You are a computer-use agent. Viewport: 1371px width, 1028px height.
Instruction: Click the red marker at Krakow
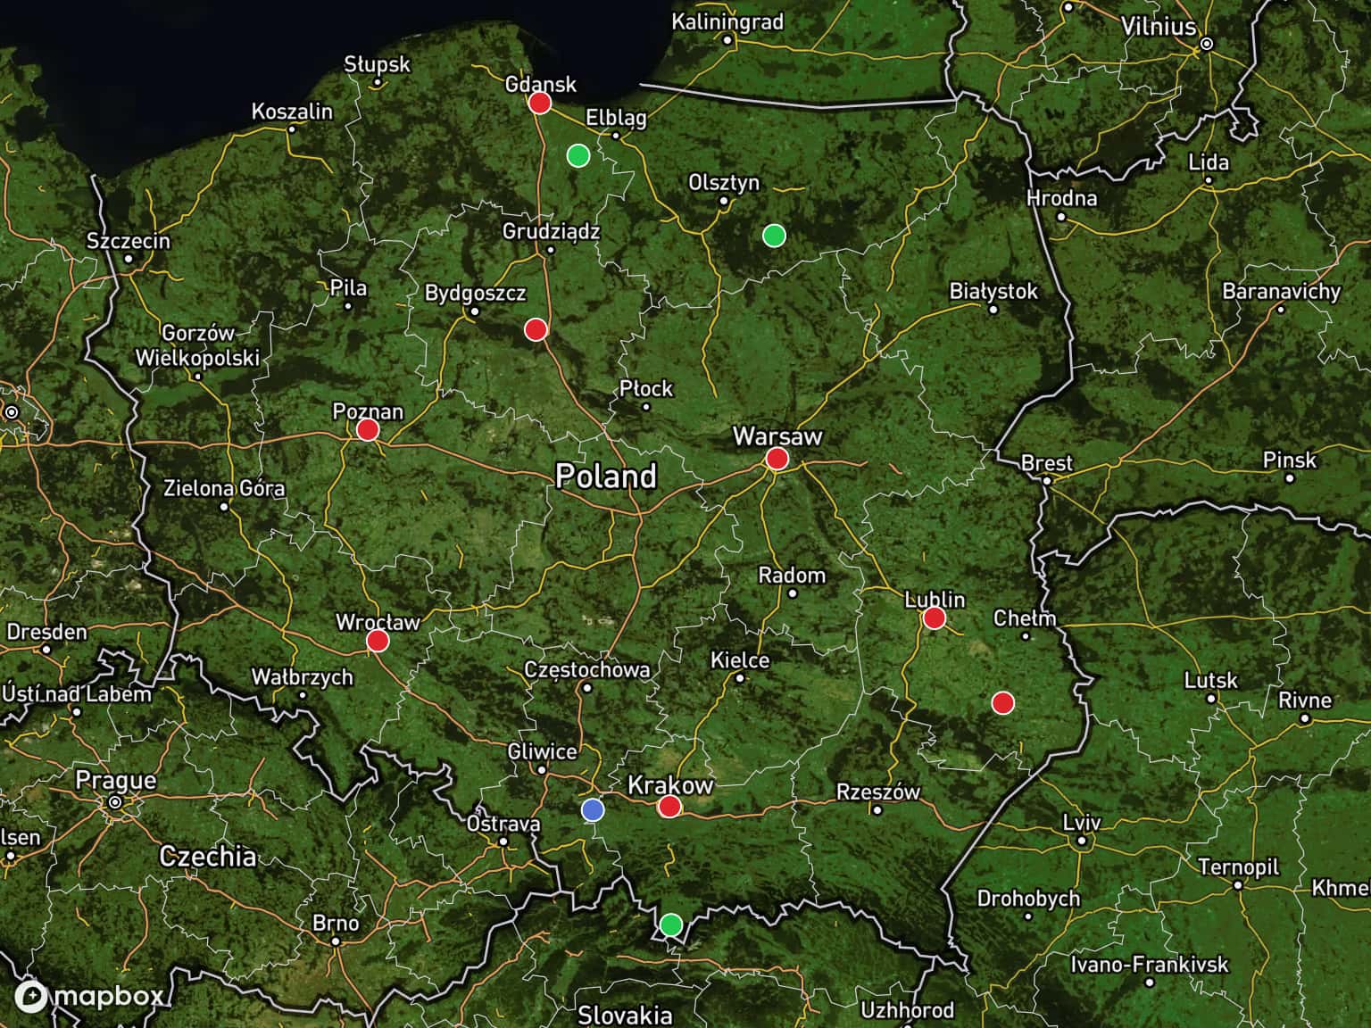pos(669,807)
